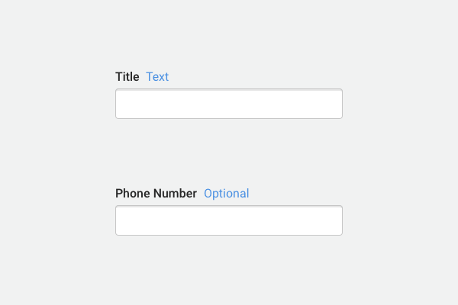Place cursor in the Phone Number box
Screen dimensions: 458x305
[229, 220]
